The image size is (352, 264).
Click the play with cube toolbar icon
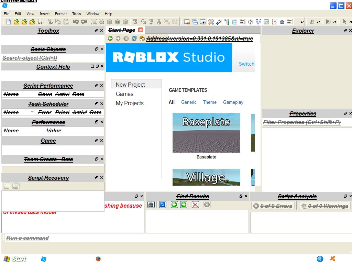[328, 22]
